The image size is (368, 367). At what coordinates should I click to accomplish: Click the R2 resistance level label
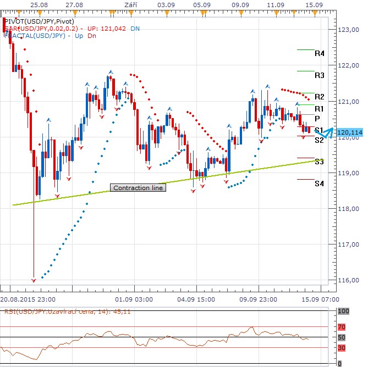click(x=319, y=97)
